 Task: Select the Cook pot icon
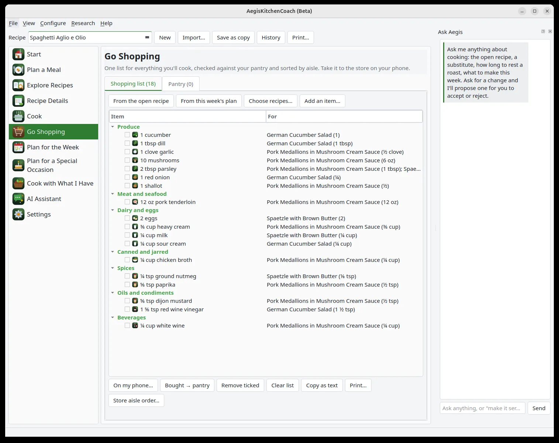(18, 116)
